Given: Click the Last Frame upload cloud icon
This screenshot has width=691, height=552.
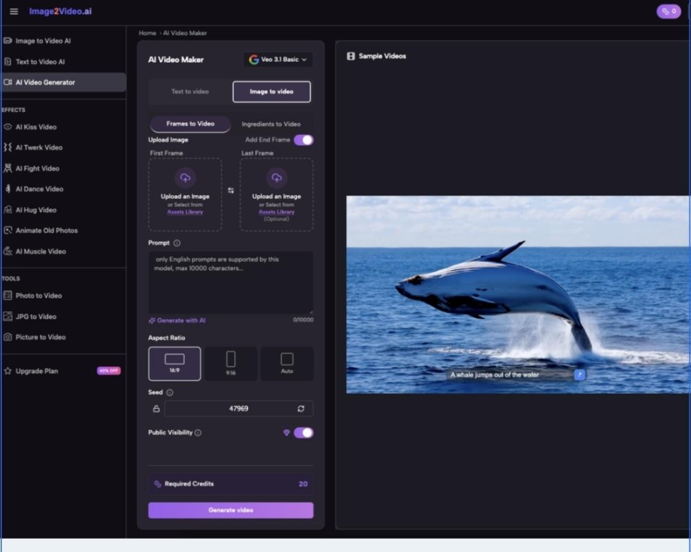Looking at the screenshot, I should [277, 178].
